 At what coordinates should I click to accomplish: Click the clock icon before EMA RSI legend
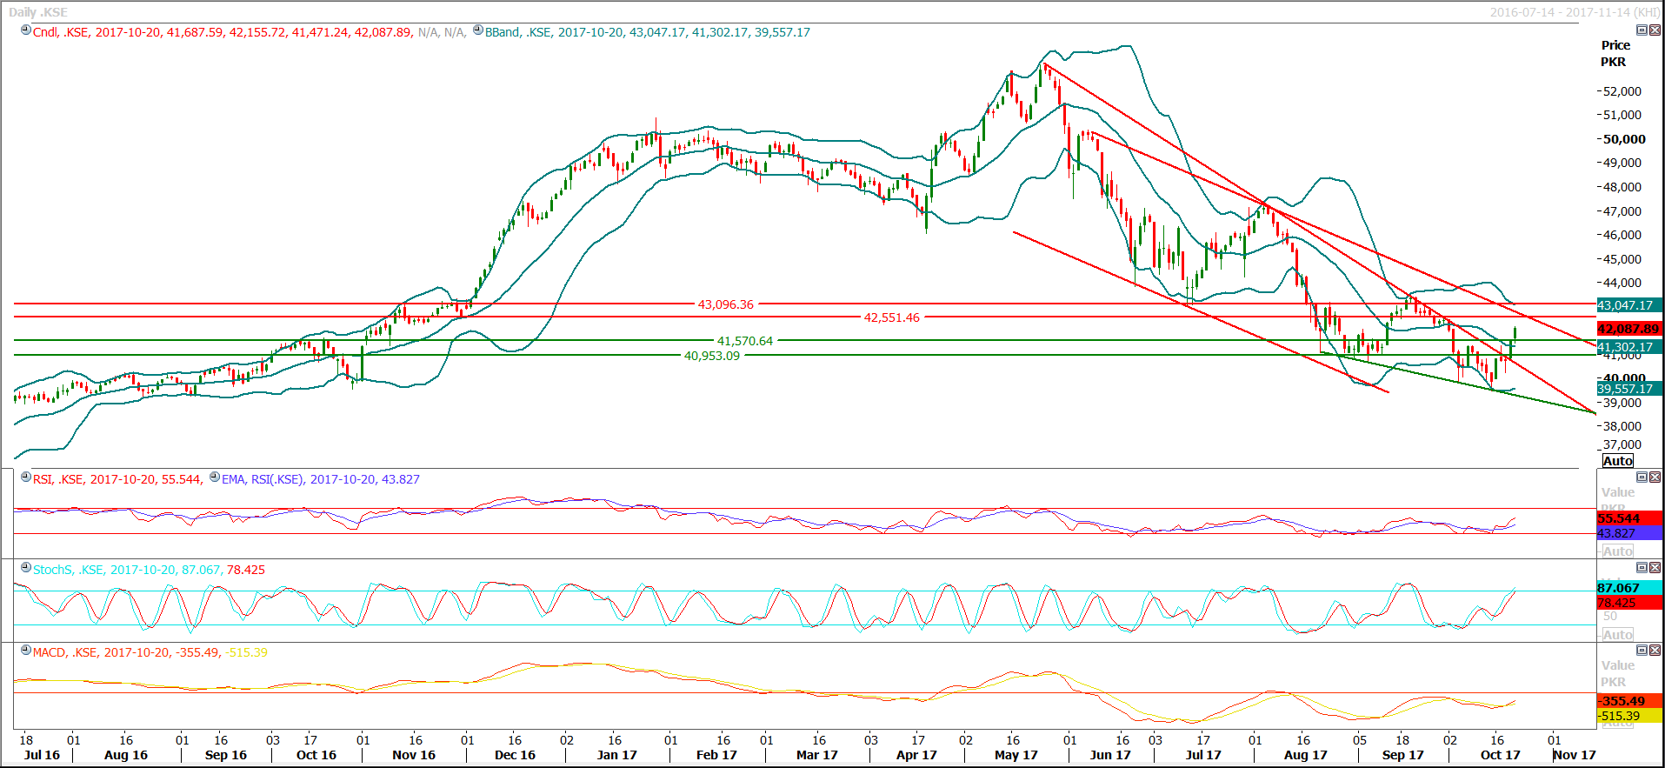[215, 477]
